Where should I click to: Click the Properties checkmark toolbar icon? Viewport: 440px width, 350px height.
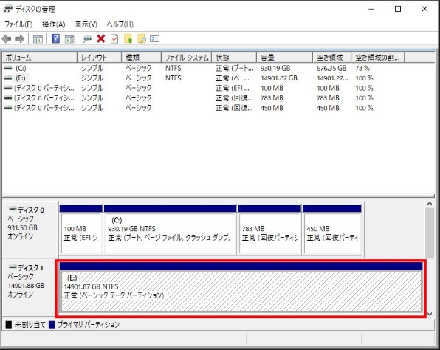tap(114, 38)
